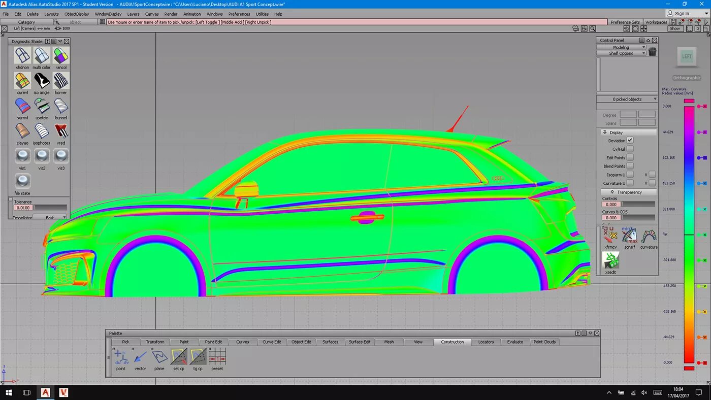Check the Curvature V checkbox
The width and height of the screenshot is (711, 400).
[652, 183]
